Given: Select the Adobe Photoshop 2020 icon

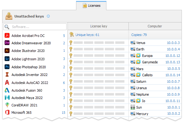Looking at the screenshot, I should pyautogui.click(x=7, y=67).
